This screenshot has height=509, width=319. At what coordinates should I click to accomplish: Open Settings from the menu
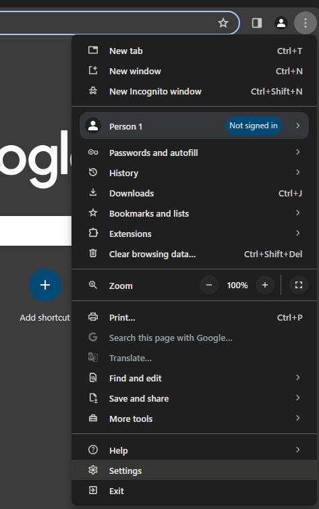(194, 470)
